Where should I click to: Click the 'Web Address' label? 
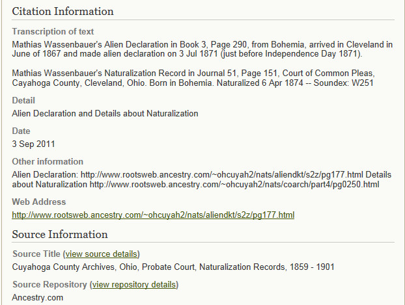pos(39,202)
